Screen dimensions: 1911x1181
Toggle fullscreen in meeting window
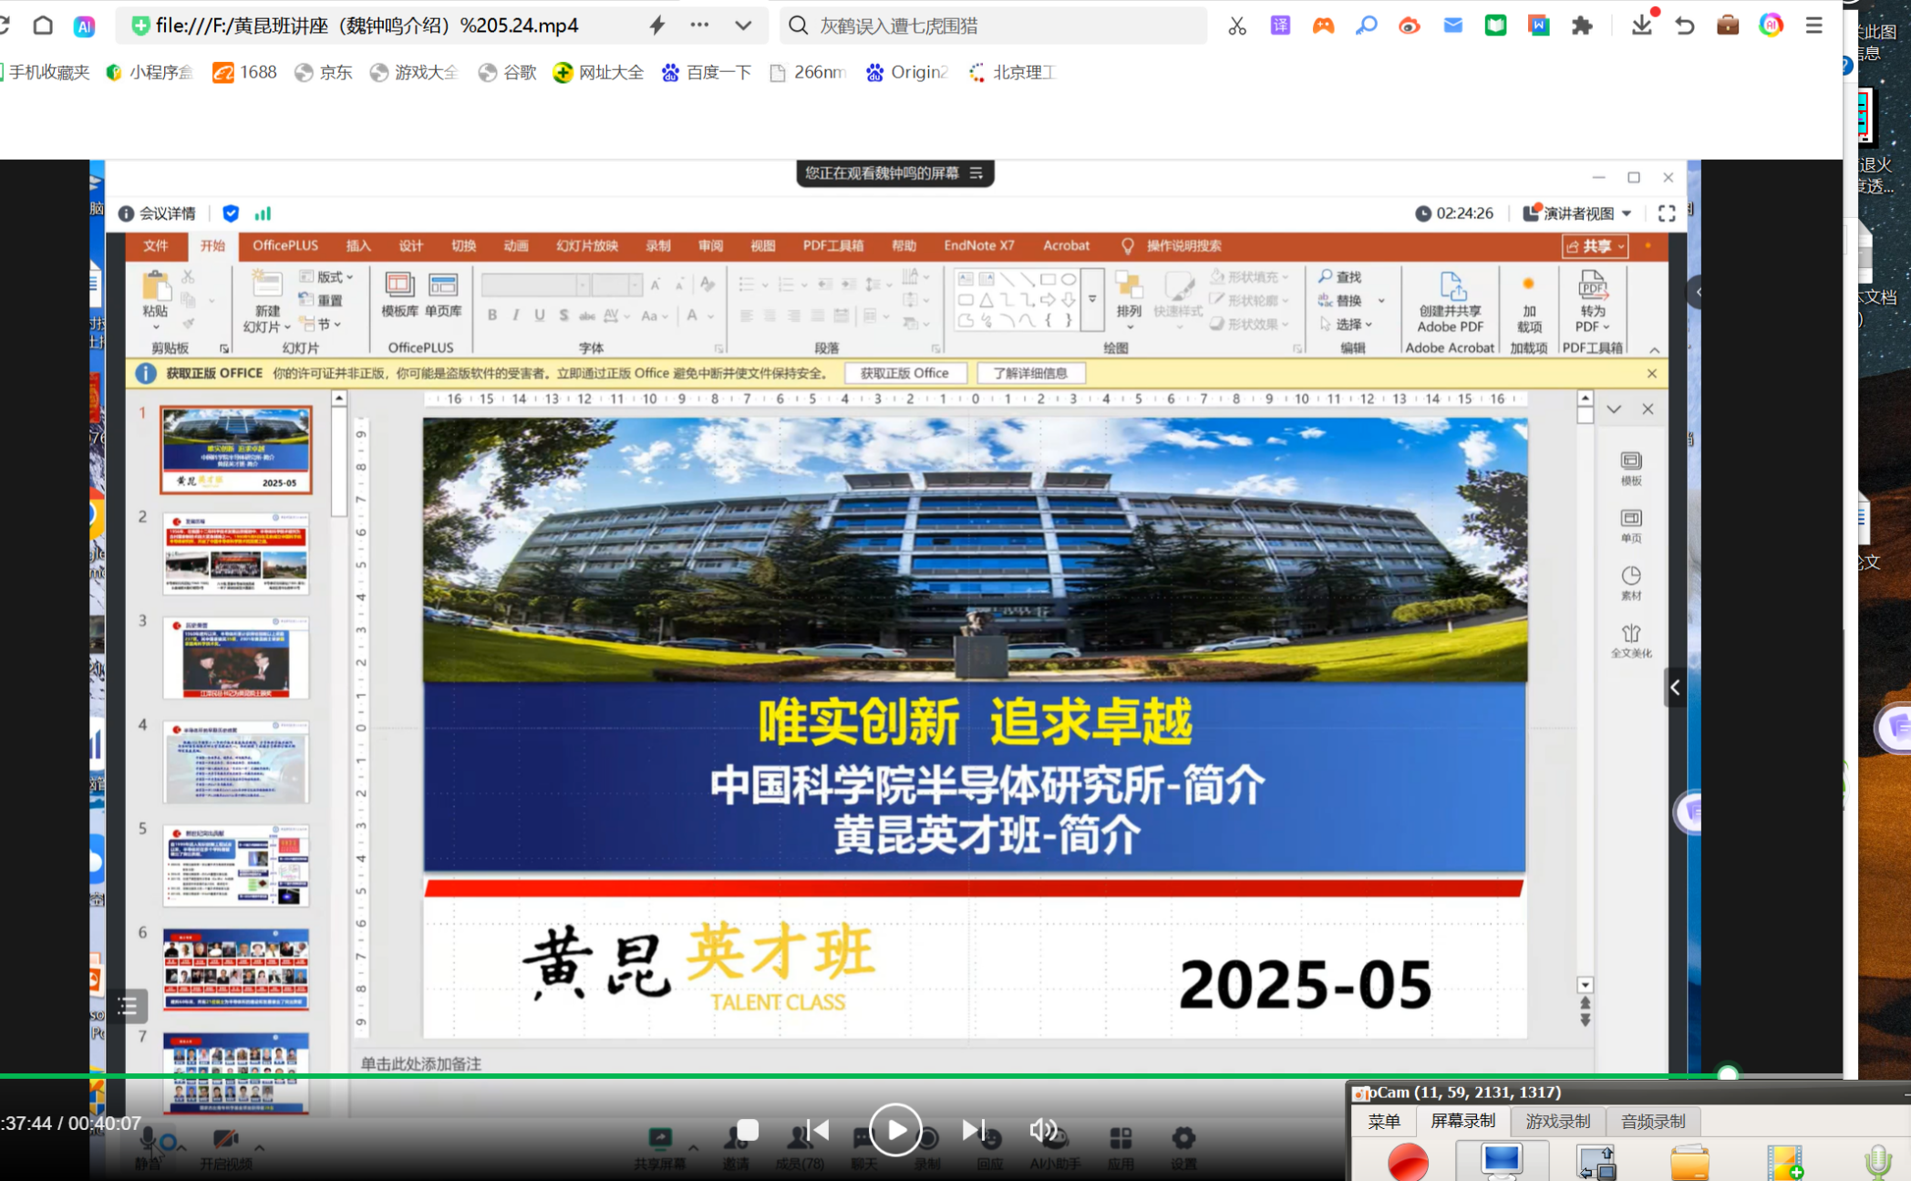coord(1667,213)
